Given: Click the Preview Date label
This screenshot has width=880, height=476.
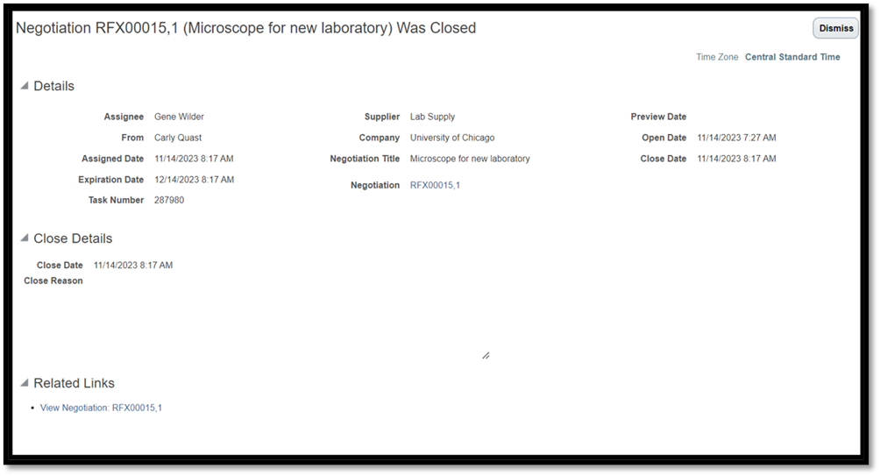Looking at the screenshot, I should [658, 117].
